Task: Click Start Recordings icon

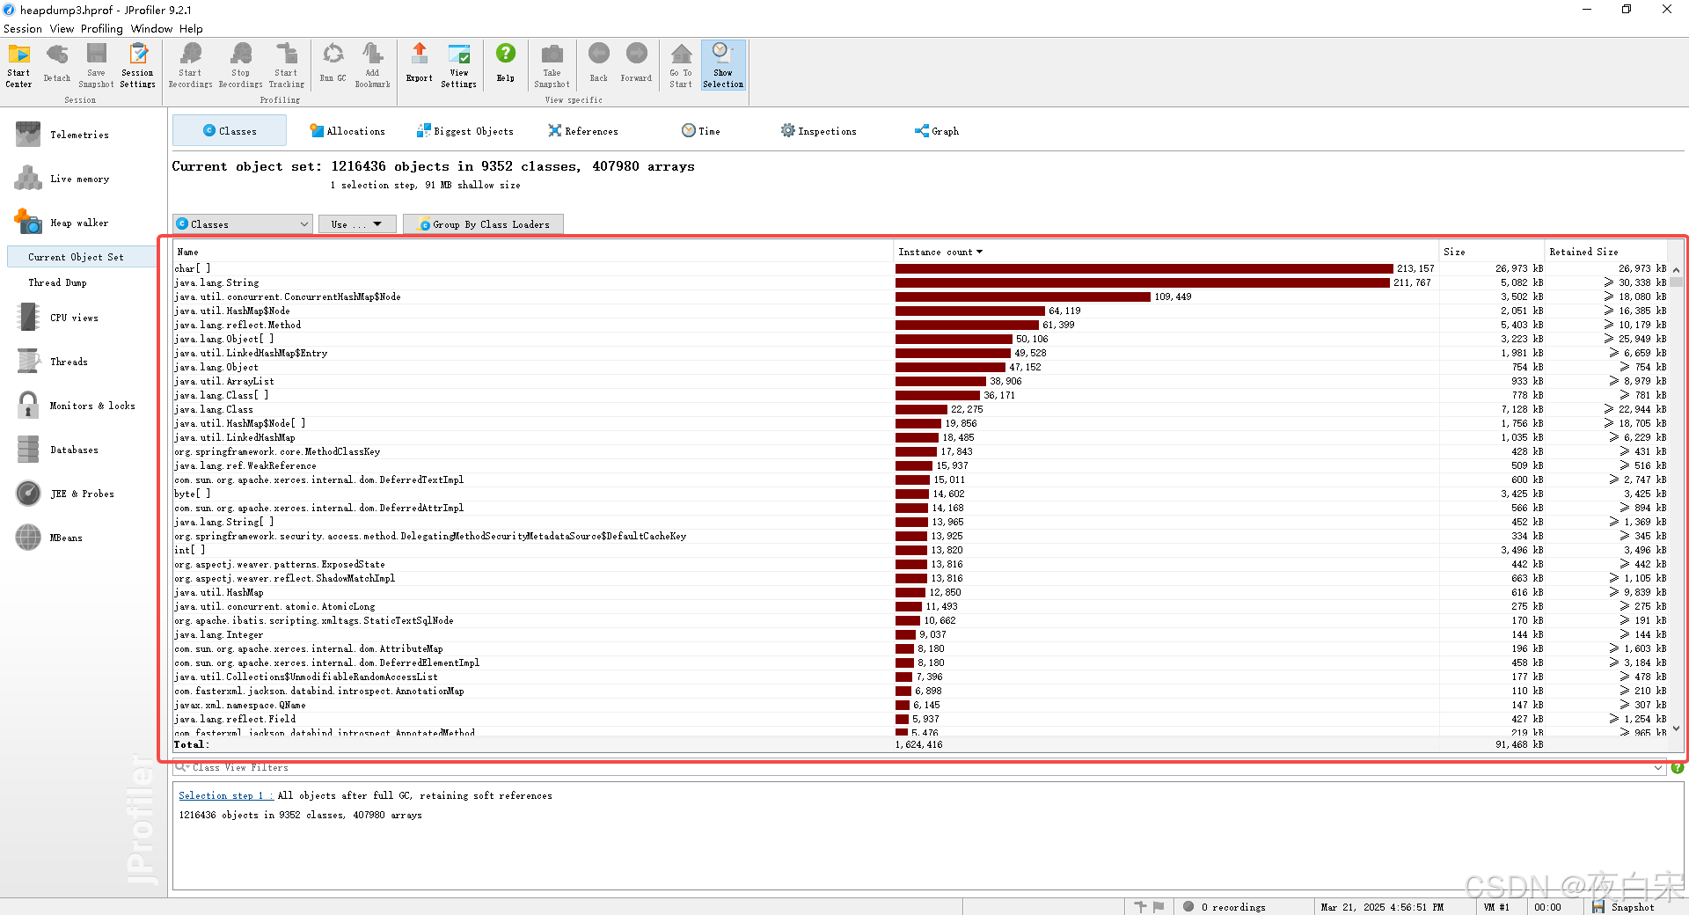Action: [x=190, y=65]
